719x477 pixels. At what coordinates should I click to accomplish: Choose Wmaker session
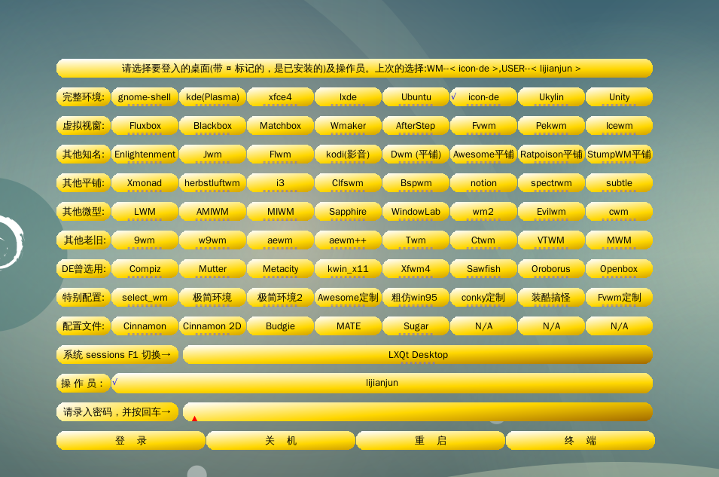tap(348, 125)
